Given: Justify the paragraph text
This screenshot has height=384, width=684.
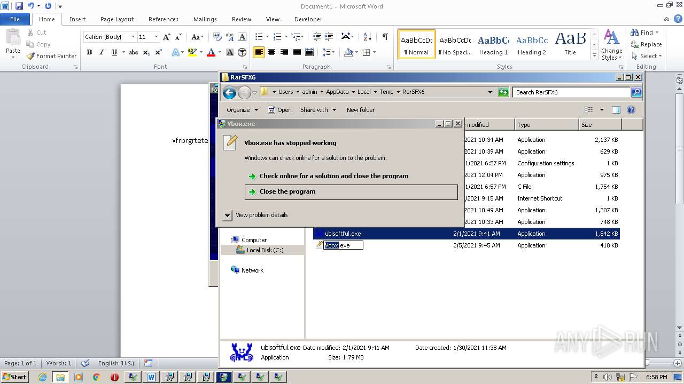Looking at the screenshot, I should (x=297, y=52).
